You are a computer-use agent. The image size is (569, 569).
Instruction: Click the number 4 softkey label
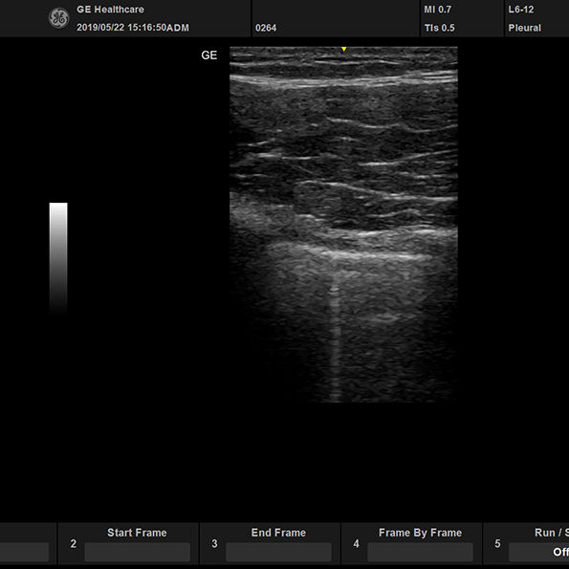click(x=357, y=543)
